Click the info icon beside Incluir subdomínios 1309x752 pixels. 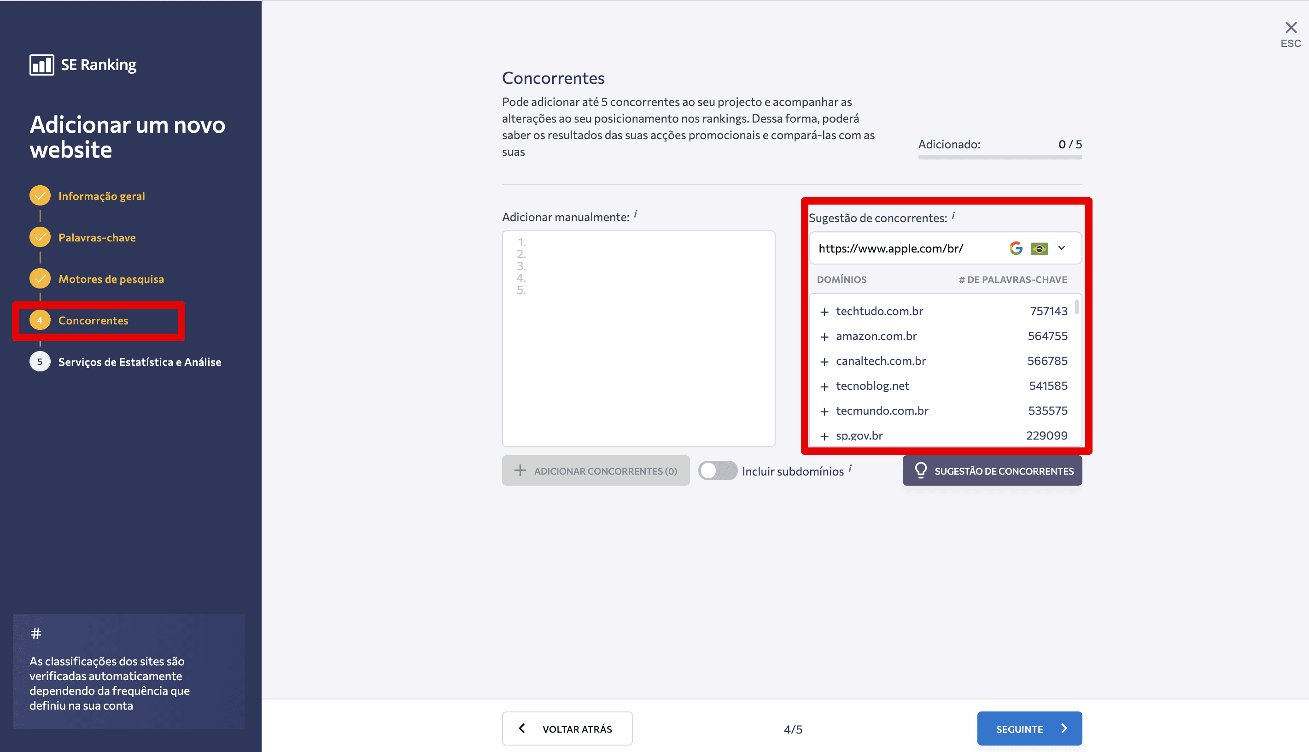(x=850, y=469)
